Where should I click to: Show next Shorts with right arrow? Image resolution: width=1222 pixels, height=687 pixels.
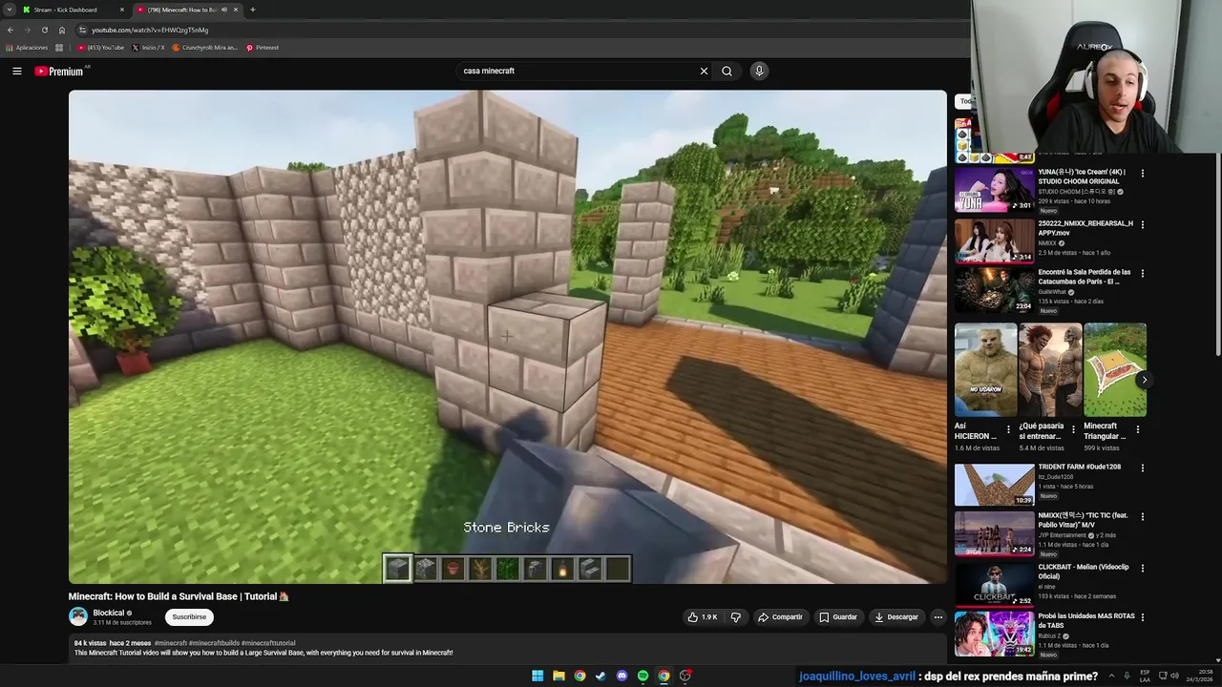[1144, 380]
